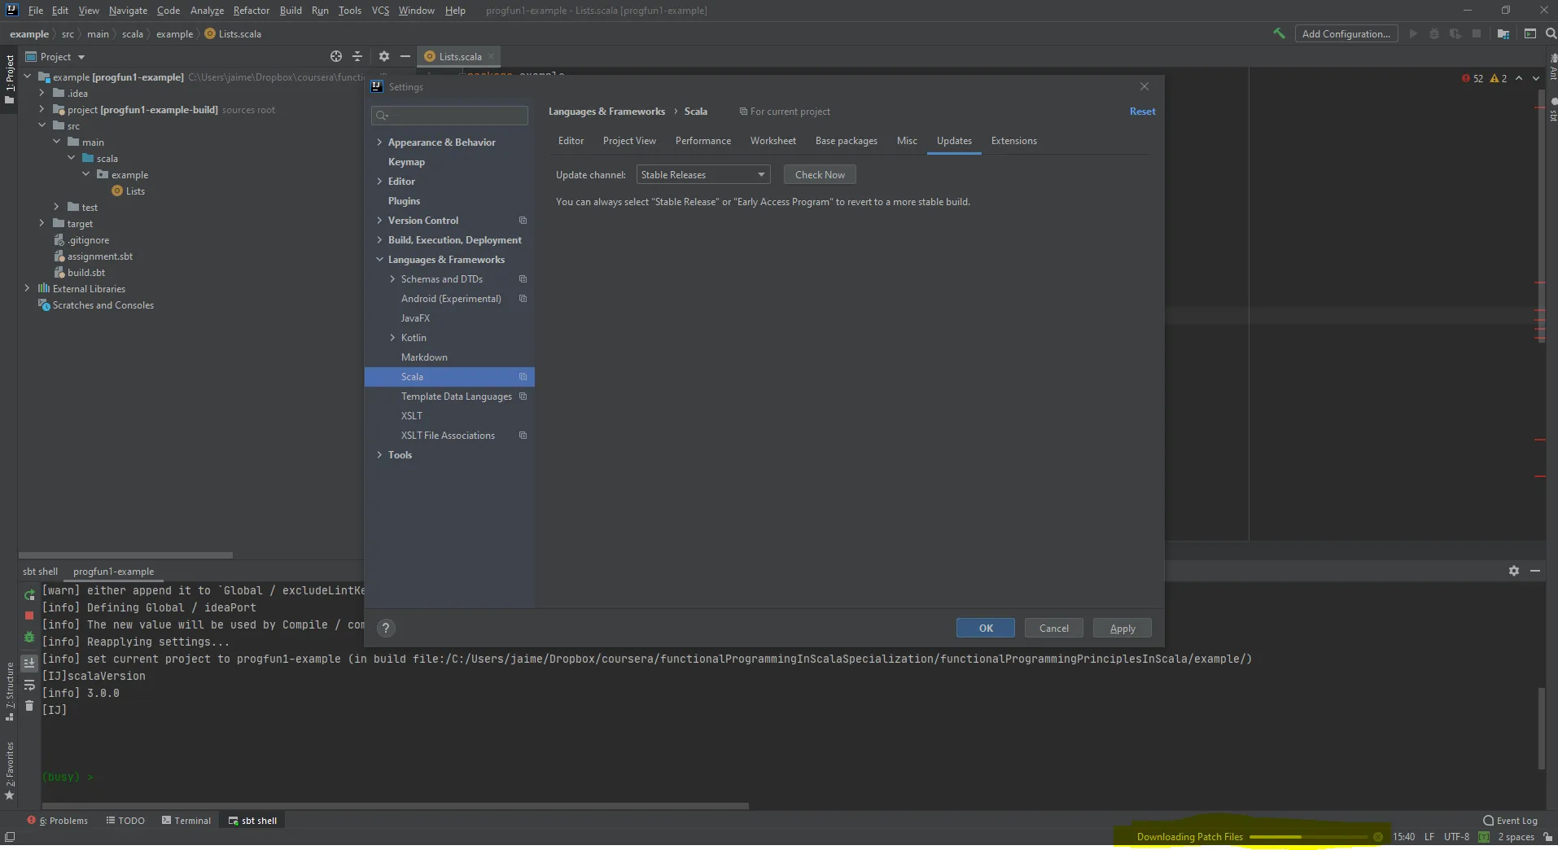Image resolution: width=1558 pixels, height=850 pixels.
Task: Expand Schemas and DTDs
Action: 392,278
